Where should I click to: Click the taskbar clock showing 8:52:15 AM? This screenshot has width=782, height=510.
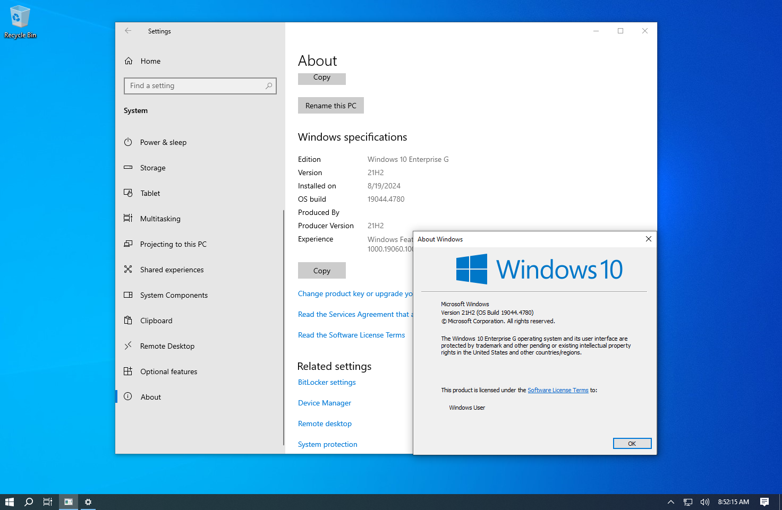tap(734, 502)
